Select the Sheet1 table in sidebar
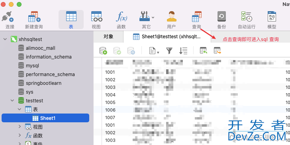The image size is (290, 145). coord(45,118)
